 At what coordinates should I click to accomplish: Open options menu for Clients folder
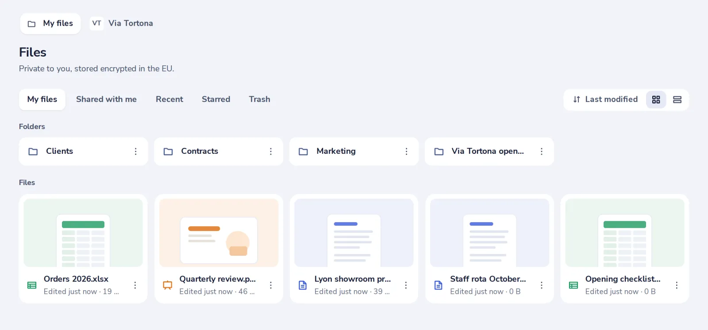point(135,152)
